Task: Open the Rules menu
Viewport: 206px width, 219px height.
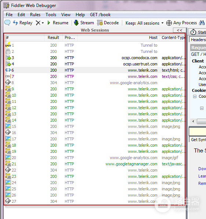Action: point(35,15)
